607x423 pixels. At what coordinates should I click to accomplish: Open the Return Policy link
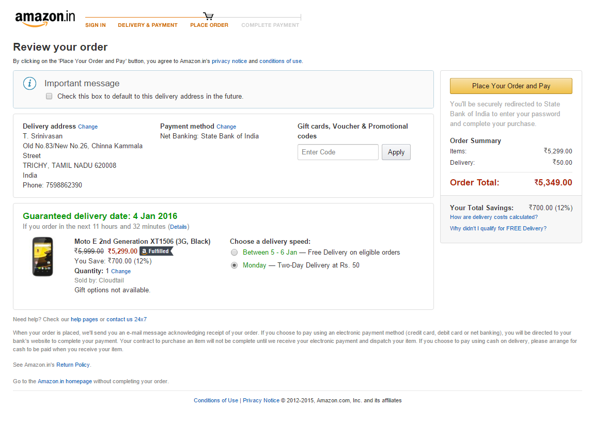73,365
